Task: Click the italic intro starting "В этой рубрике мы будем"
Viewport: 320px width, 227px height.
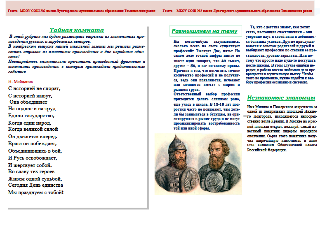Action: coord(77,39)
